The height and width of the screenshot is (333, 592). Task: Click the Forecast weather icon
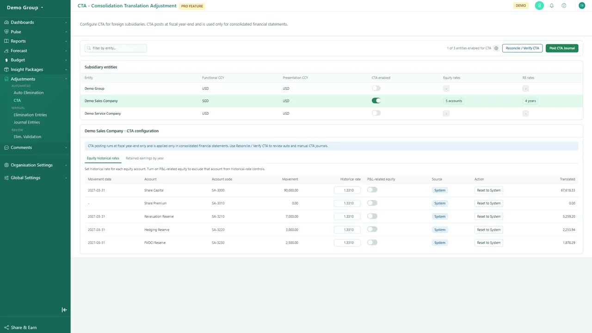click(6, 51)
